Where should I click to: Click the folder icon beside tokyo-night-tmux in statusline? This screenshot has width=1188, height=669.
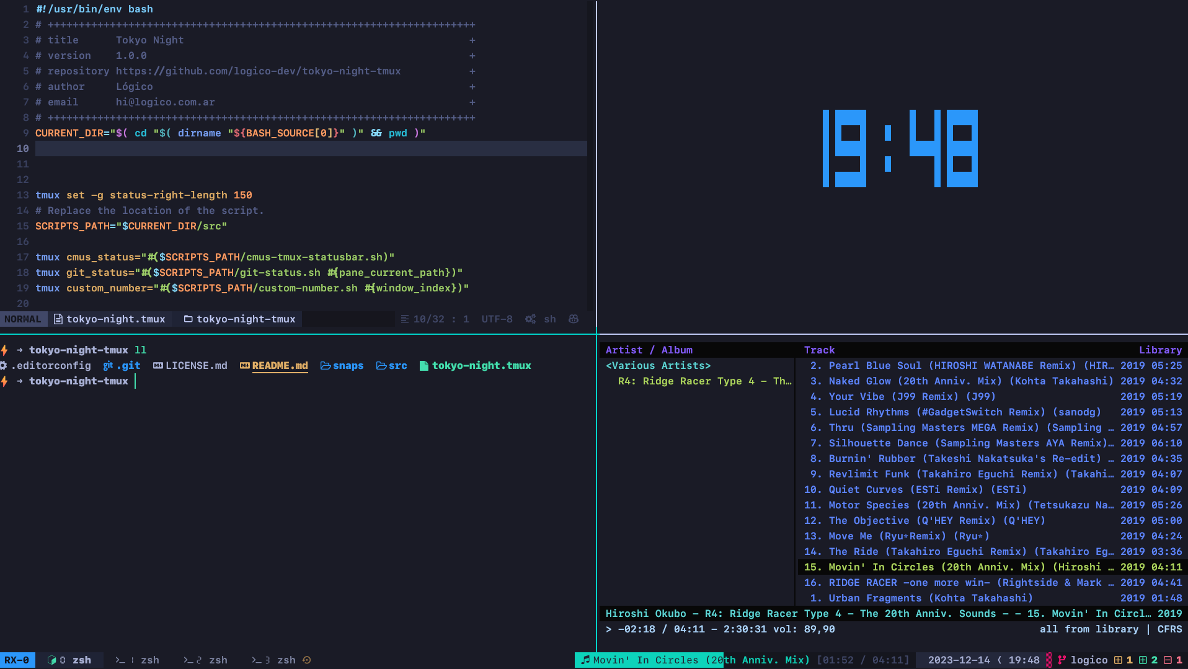pyautogui.click(x=188, y=319)
